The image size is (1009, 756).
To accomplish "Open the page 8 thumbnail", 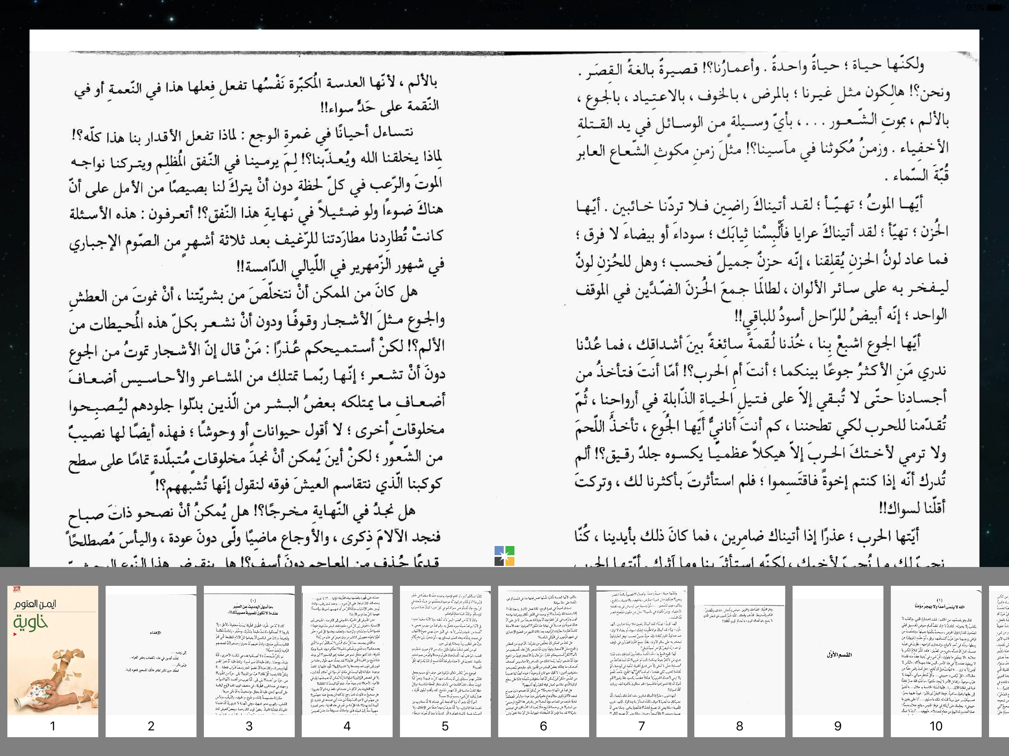I will point(739,661).
